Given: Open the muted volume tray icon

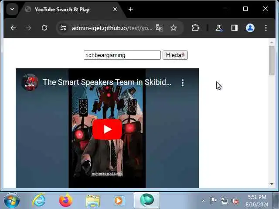Looking at the screenshot, I should tap(235, 201).
